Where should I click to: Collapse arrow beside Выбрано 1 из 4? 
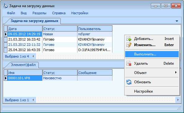click(x=33, y=56)
